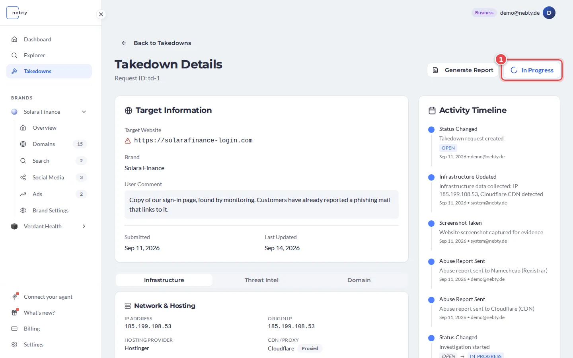Open user avatar D menu
This screenshot has width=573, height=358.
pos(549,13)
